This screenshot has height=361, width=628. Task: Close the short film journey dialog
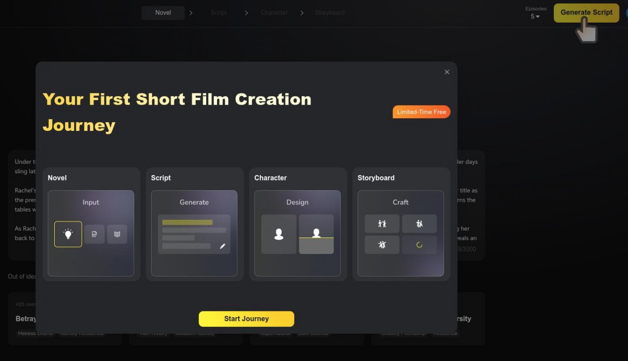point(447,72)
